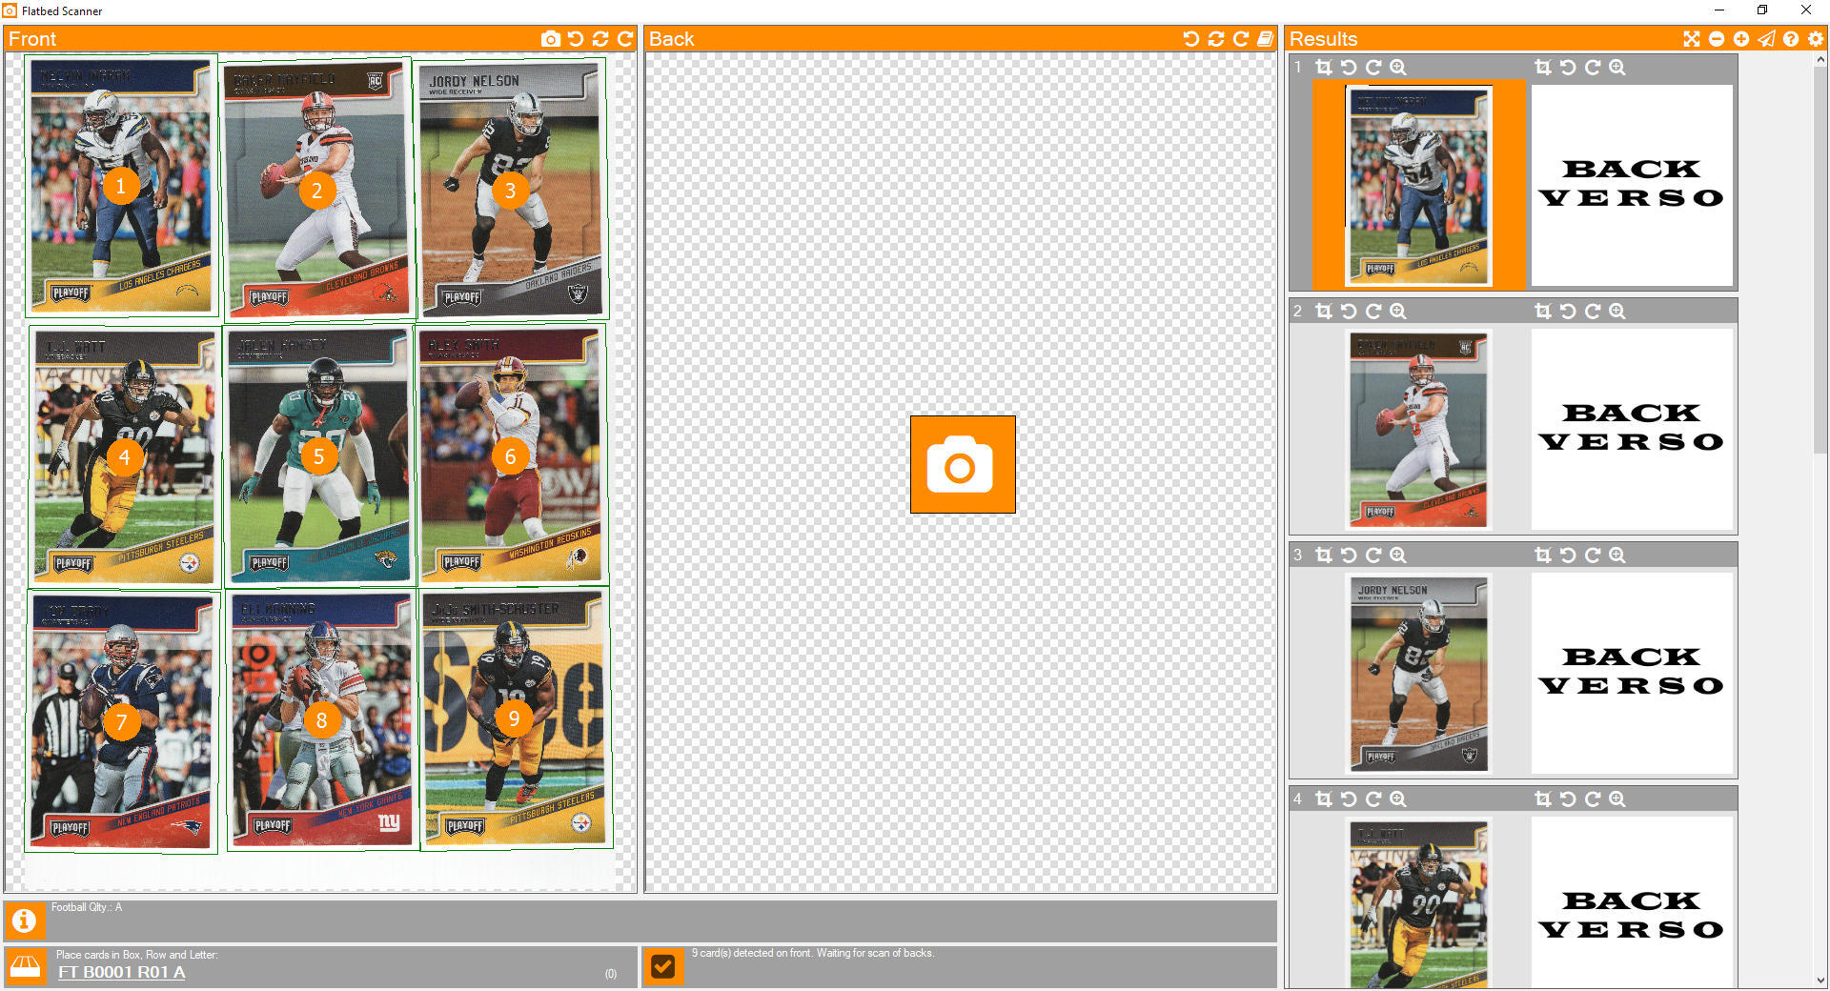Select detected card 3 Jordy Nelson on scan
The height and width of the screenshot is (991, 1830).
(x=511, y=191)
